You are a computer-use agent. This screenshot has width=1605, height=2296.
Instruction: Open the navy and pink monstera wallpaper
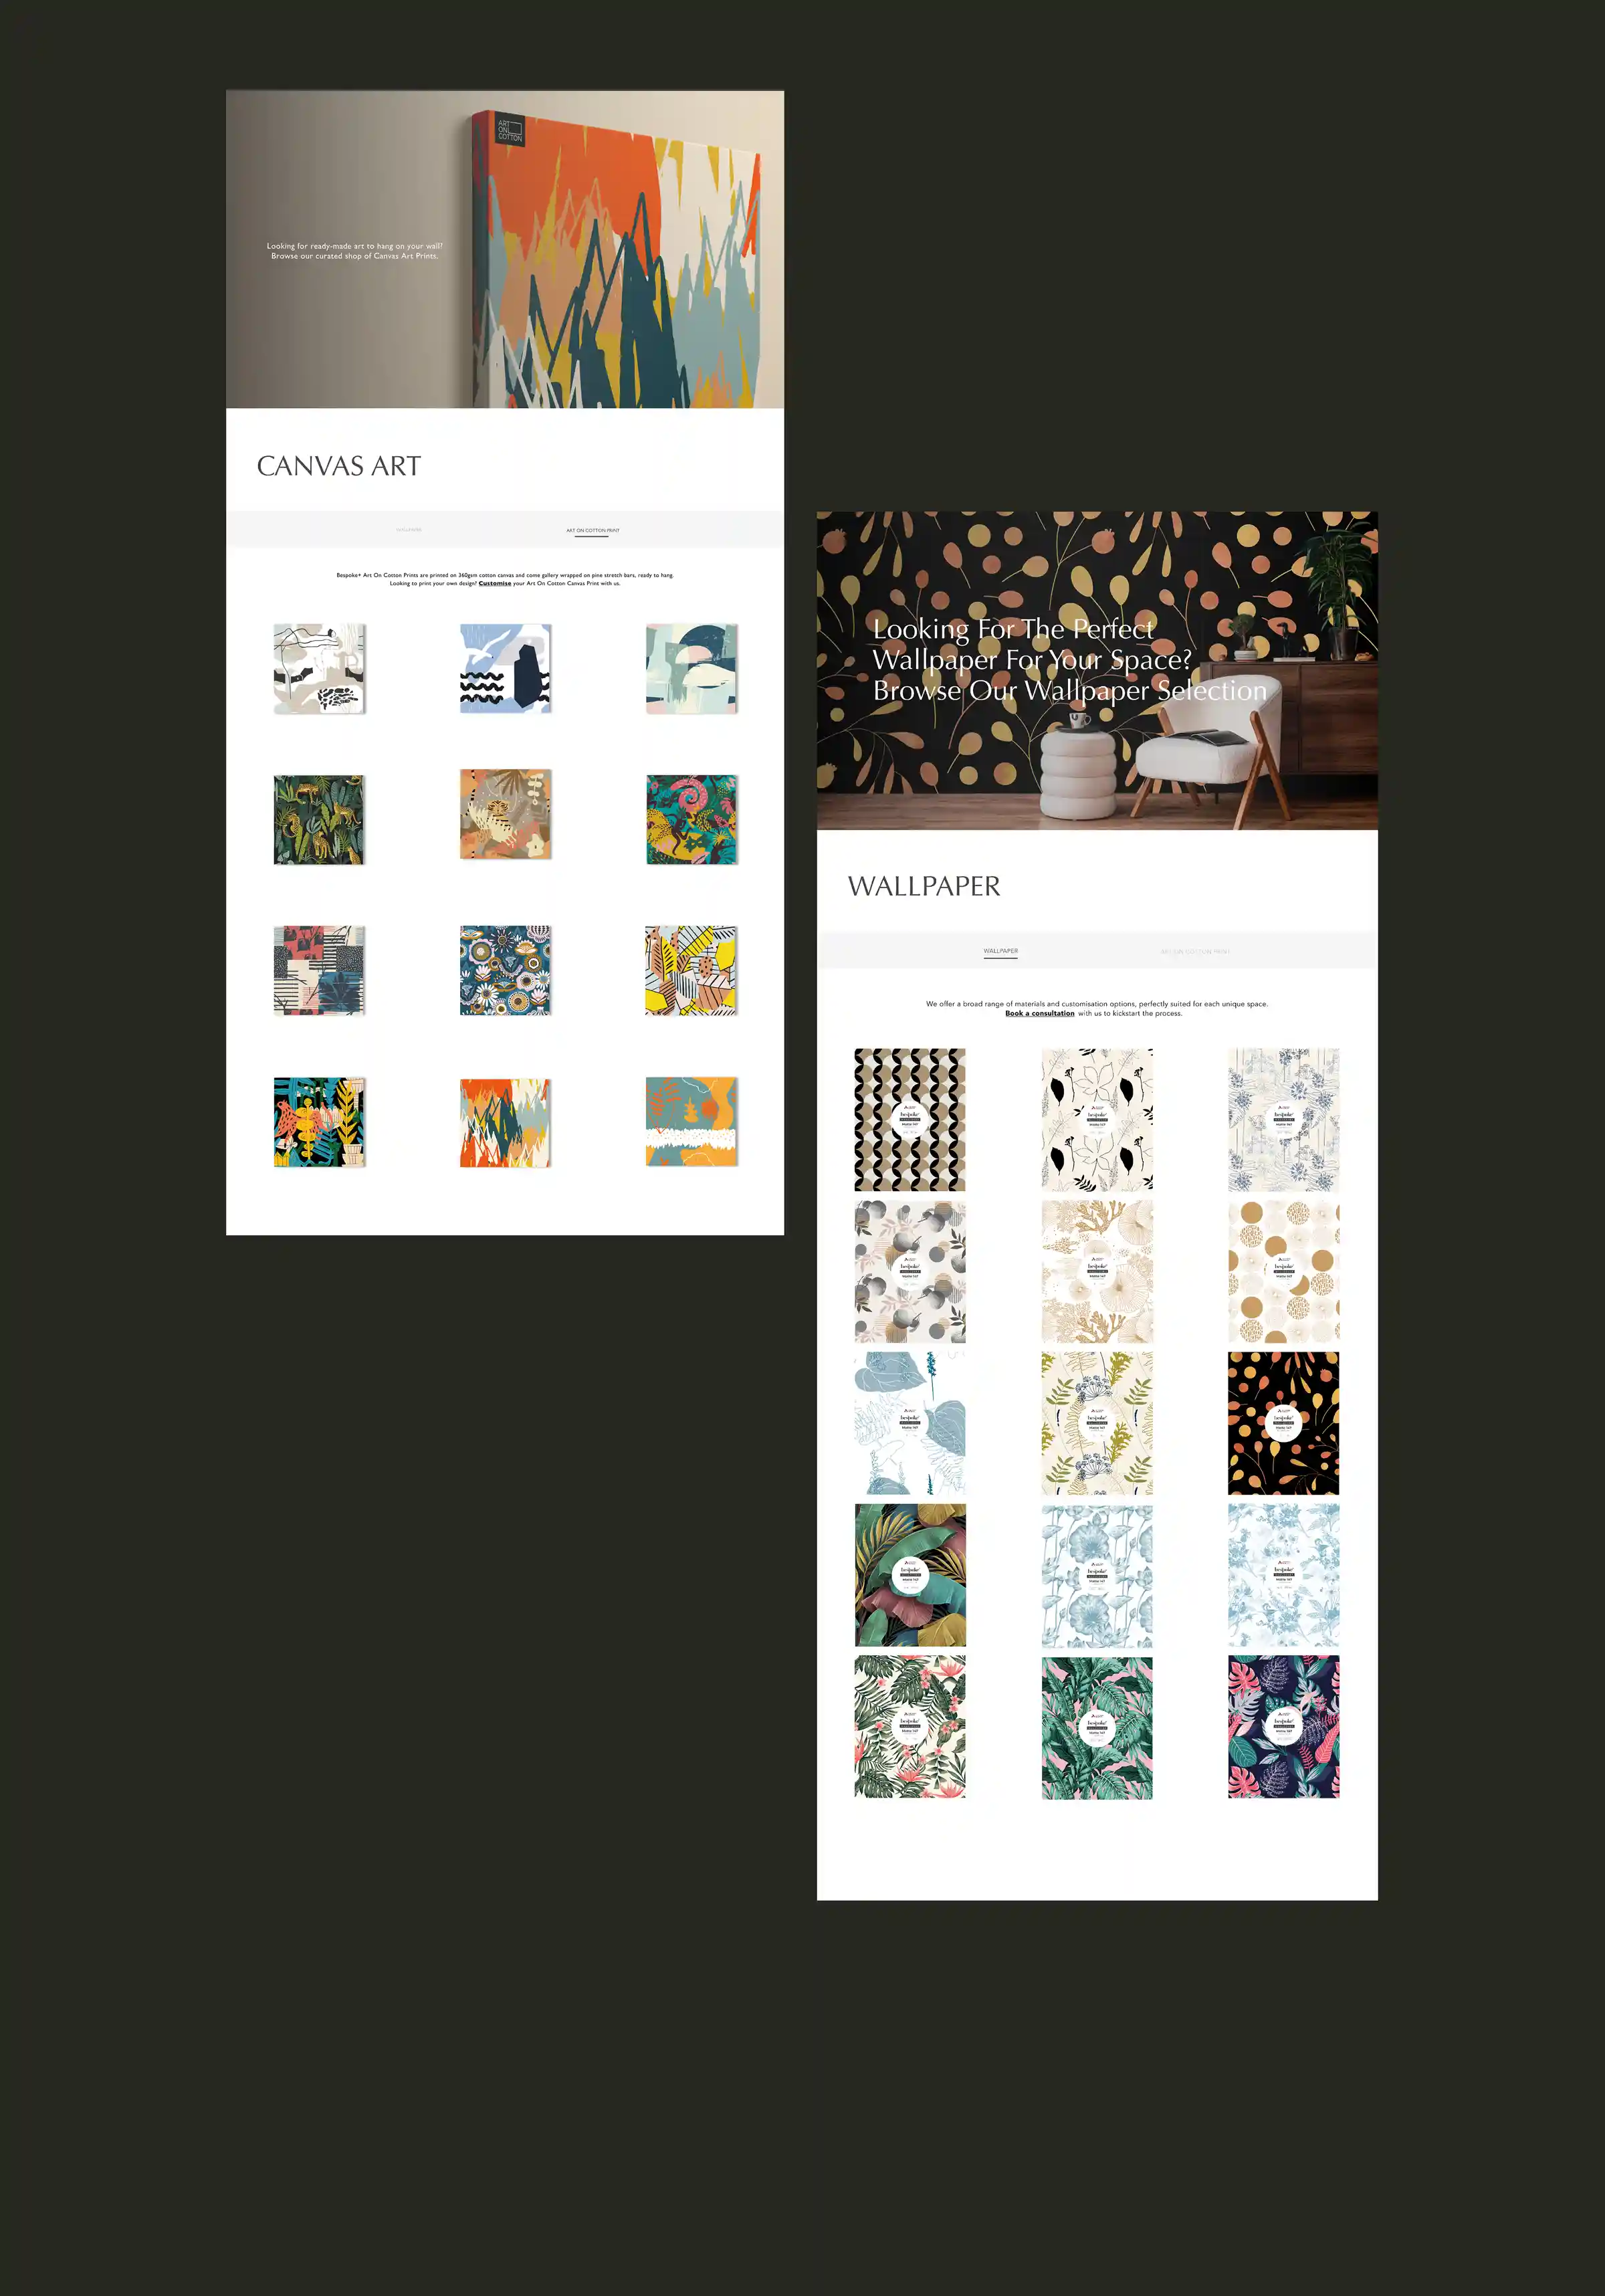pyautogui.click(x=1283, y=1727)
